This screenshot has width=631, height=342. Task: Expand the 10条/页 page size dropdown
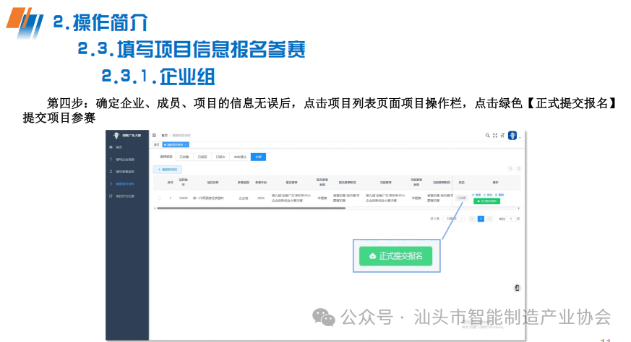click(x=453, y=219)
